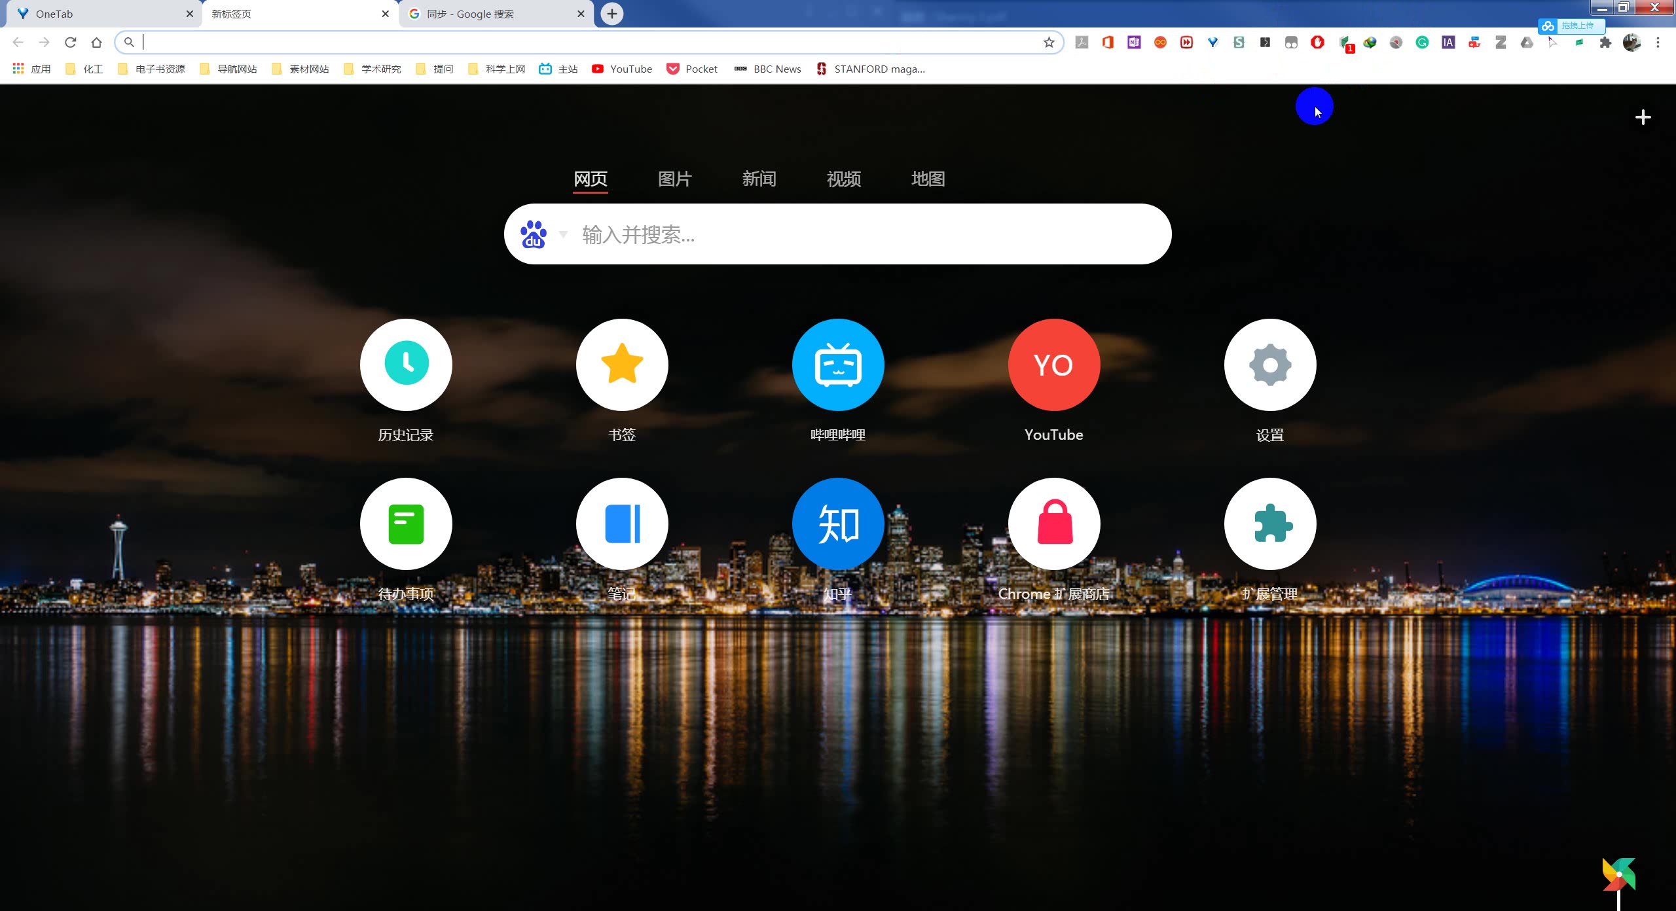
Task: Toggle sync via 同步 Google search tab
Action: tap(495, 12)
